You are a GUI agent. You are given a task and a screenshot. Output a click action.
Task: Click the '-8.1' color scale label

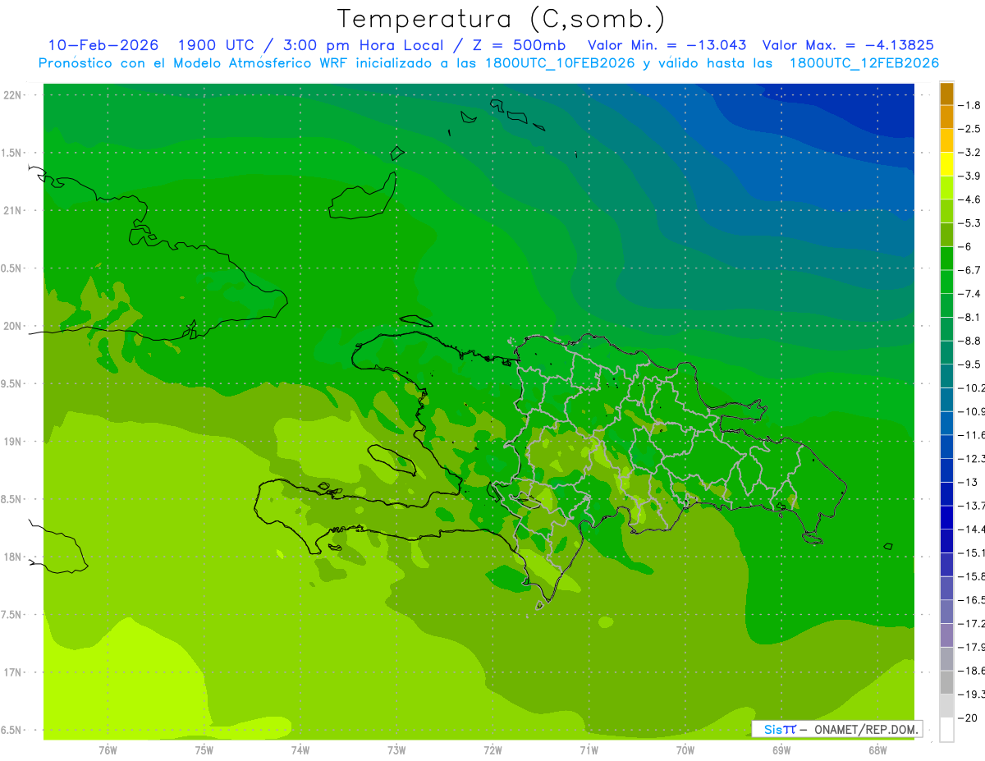pyautogui.click(x=969, y=317)
